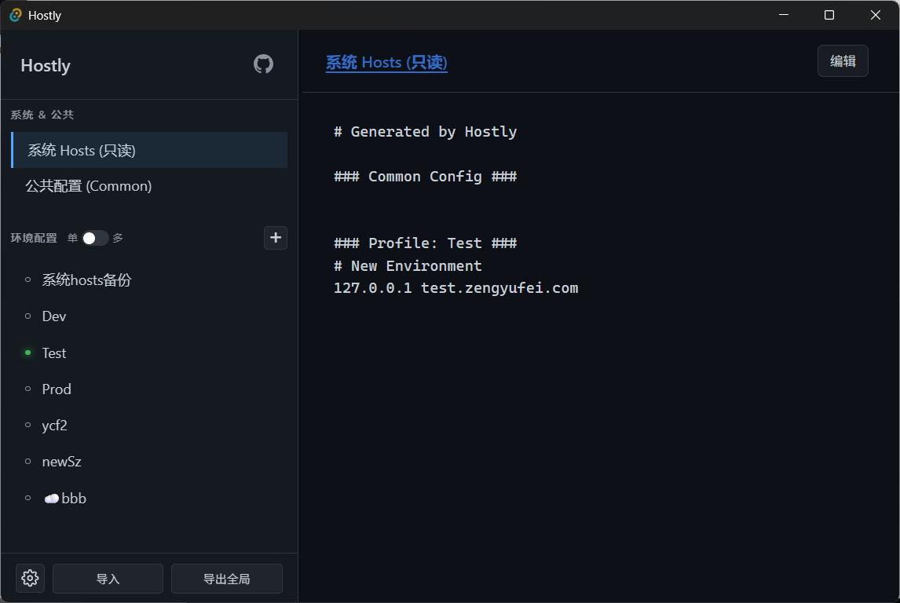Click the 导入 button
The image size is (900, 603).
[108, 579]
